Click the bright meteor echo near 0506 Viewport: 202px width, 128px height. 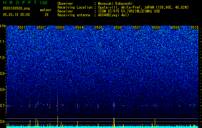[x=114, y=105]
